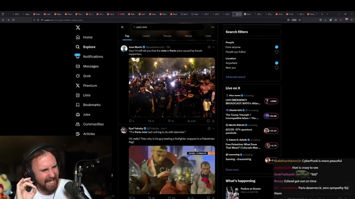355x199 pixels.
Task: Click Eyal Yakoby tweet video thumbnail
Action: click(x=172, y=170)
